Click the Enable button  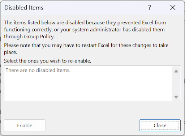(x=25, y=126)
